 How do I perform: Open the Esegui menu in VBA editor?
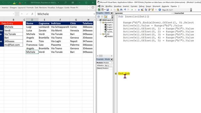(x=149, y=6)
